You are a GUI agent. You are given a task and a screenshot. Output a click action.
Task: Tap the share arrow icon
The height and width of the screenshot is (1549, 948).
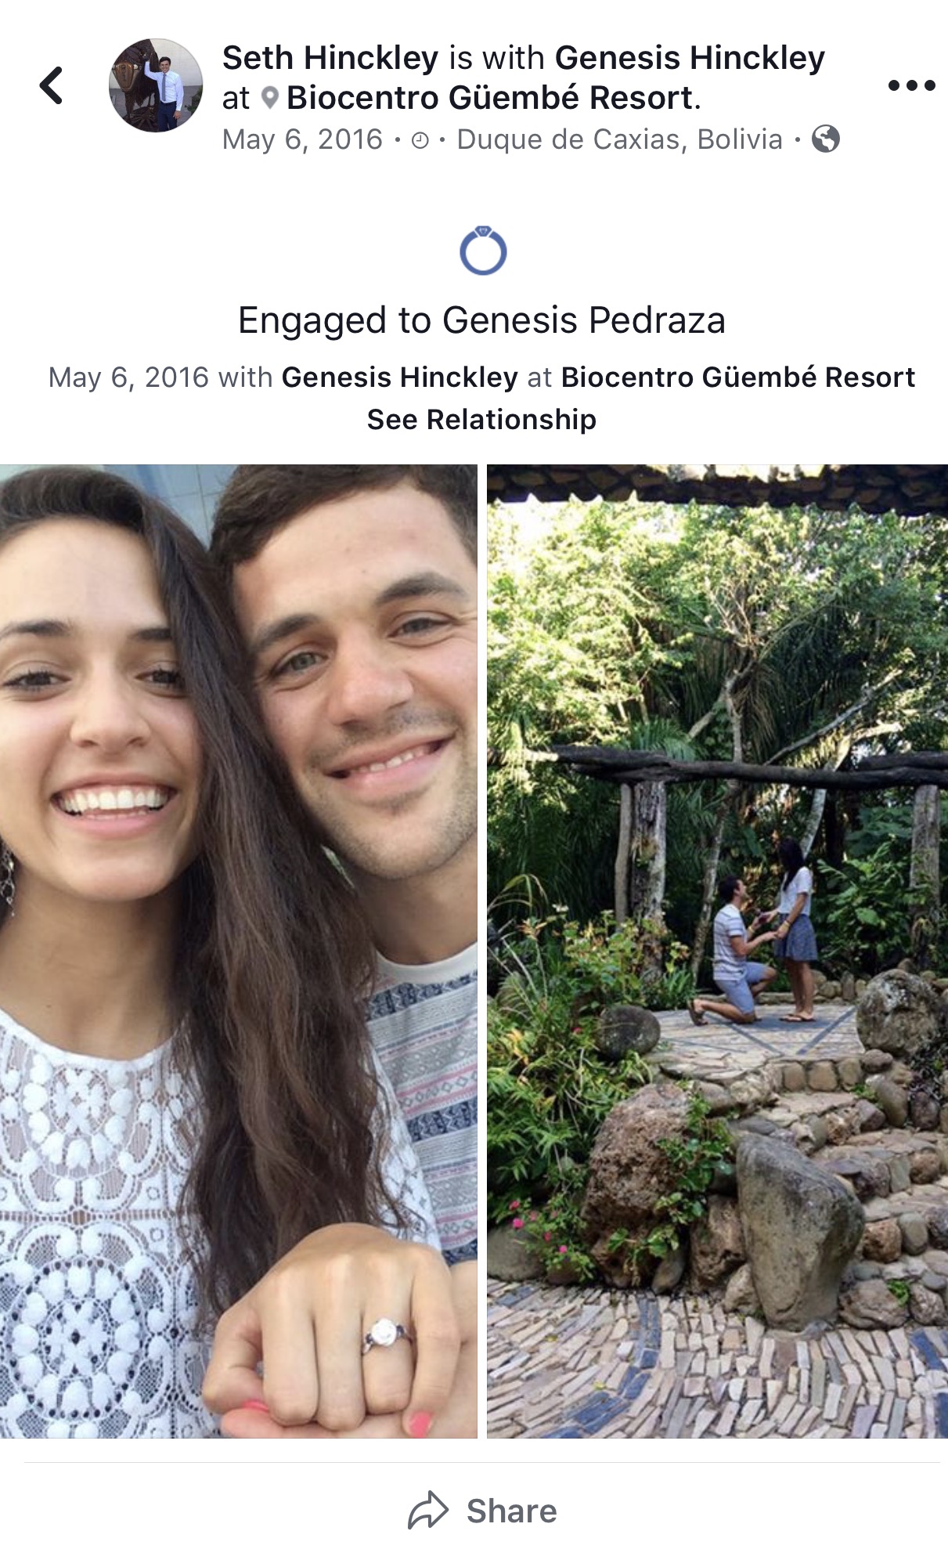point(427,1511)
